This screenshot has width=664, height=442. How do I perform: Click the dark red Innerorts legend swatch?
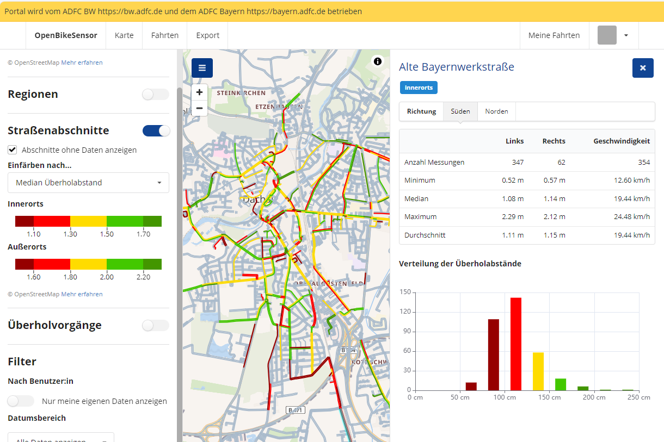point(24,221)
